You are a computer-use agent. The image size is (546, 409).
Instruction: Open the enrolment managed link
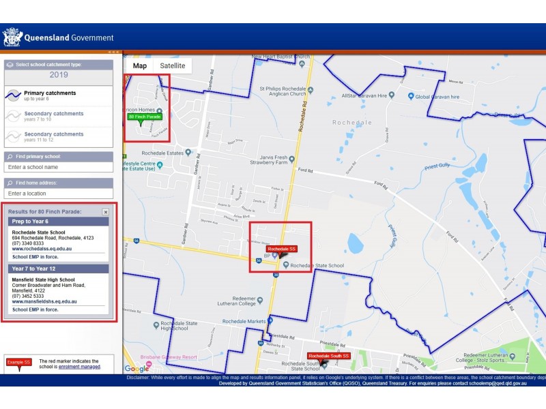click(79, 367)
